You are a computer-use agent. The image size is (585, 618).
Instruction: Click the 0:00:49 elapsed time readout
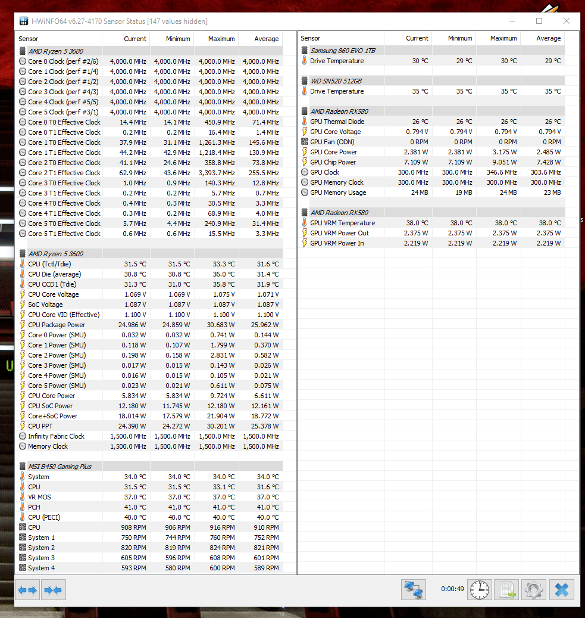click(452, 589)
